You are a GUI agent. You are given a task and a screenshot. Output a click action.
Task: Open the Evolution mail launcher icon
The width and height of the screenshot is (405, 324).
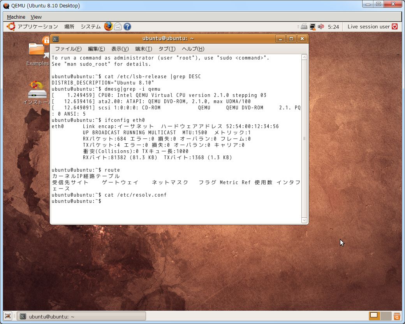coord(118,26)
